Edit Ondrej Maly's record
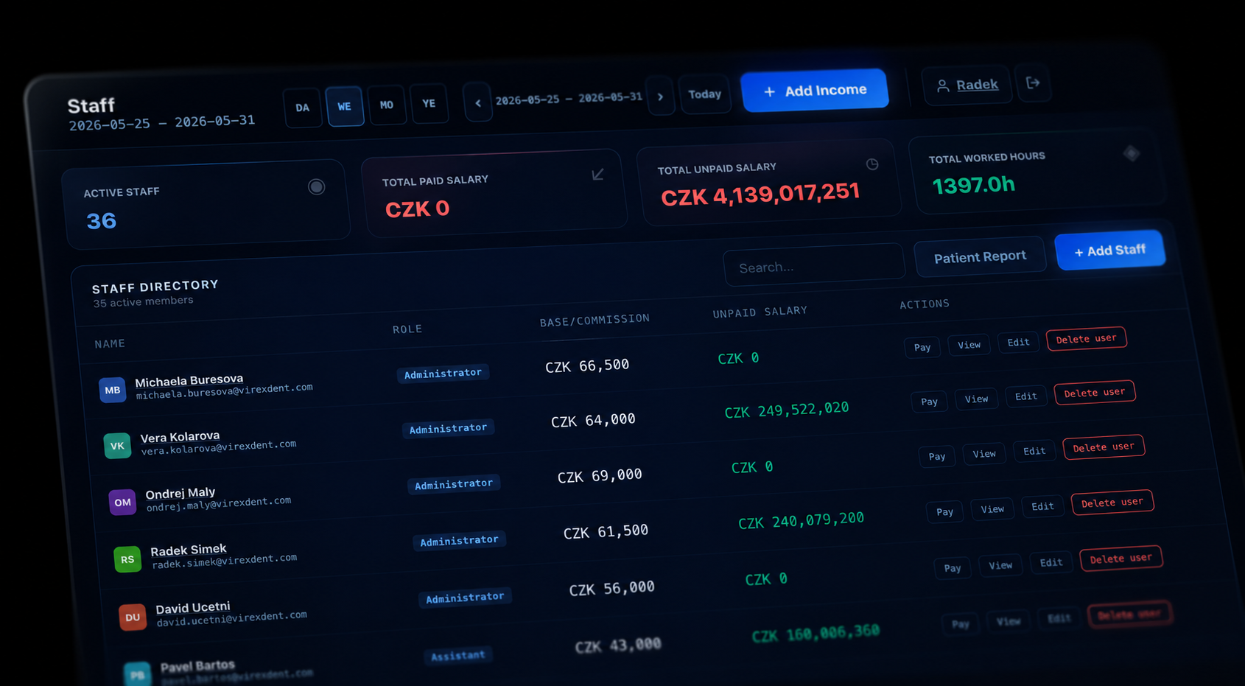 tap(1034, 451)
